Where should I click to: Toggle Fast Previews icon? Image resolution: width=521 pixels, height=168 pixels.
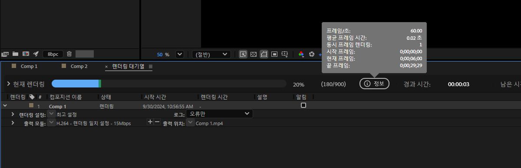[x=243, y=54]
